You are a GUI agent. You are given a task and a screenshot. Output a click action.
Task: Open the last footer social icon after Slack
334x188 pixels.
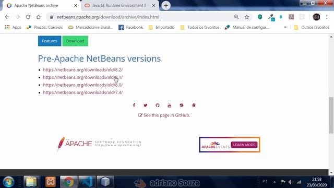(x=194, y=105)
